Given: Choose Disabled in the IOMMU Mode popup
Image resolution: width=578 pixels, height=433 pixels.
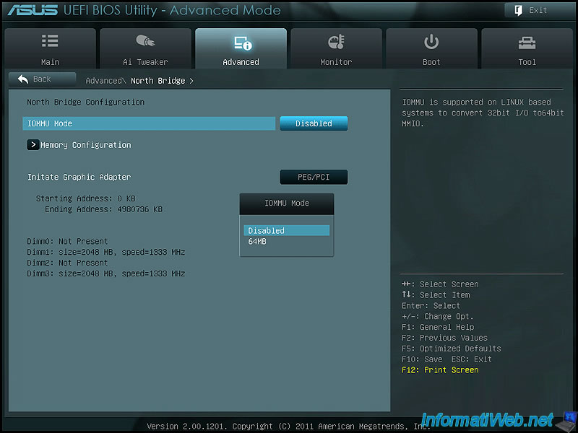Looking at the screenshot, I should pyautogui.click(x=286, y=230).
